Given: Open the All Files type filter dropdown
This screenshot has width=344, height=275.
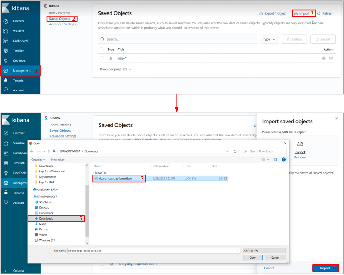Looking at the screenshot, I should (264, 251).
